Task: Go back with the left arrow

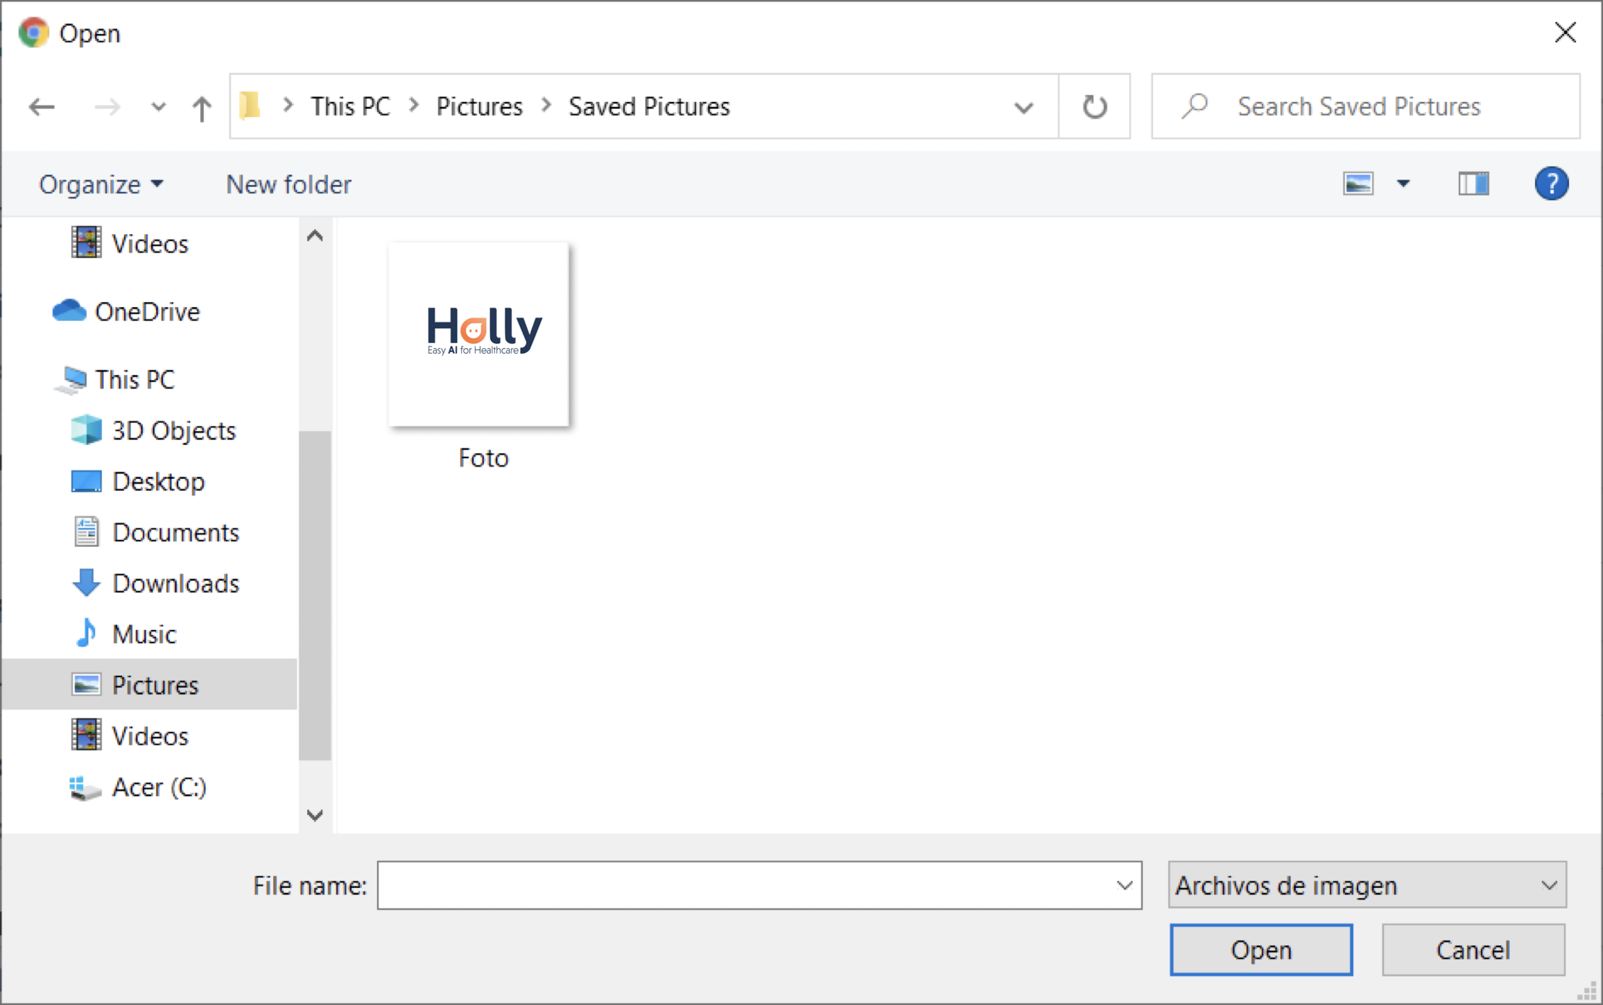Action: click(42, 107)
